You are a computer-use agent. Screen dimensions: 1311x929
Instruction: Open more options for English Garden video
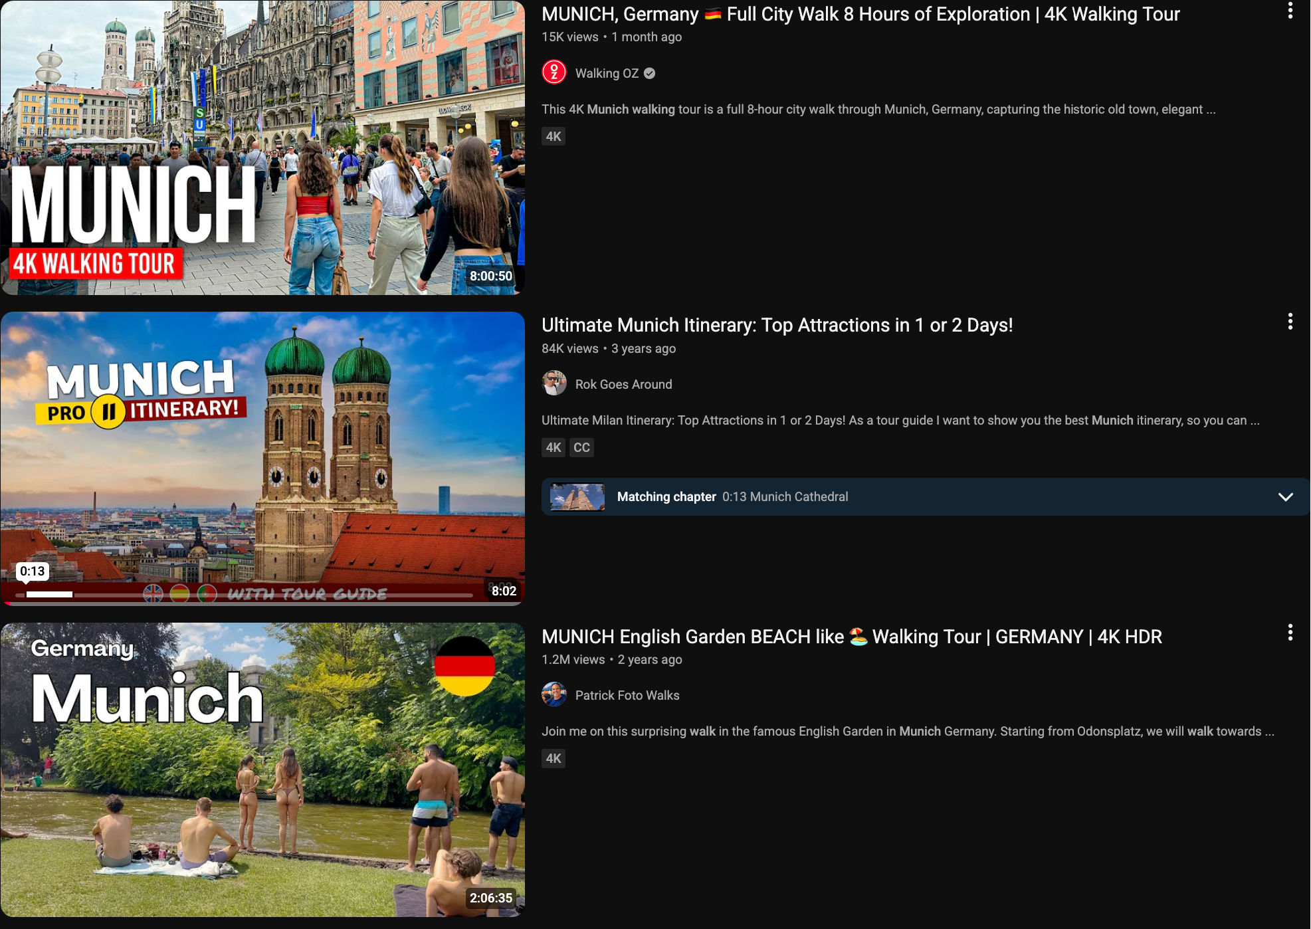point(1290,633)
